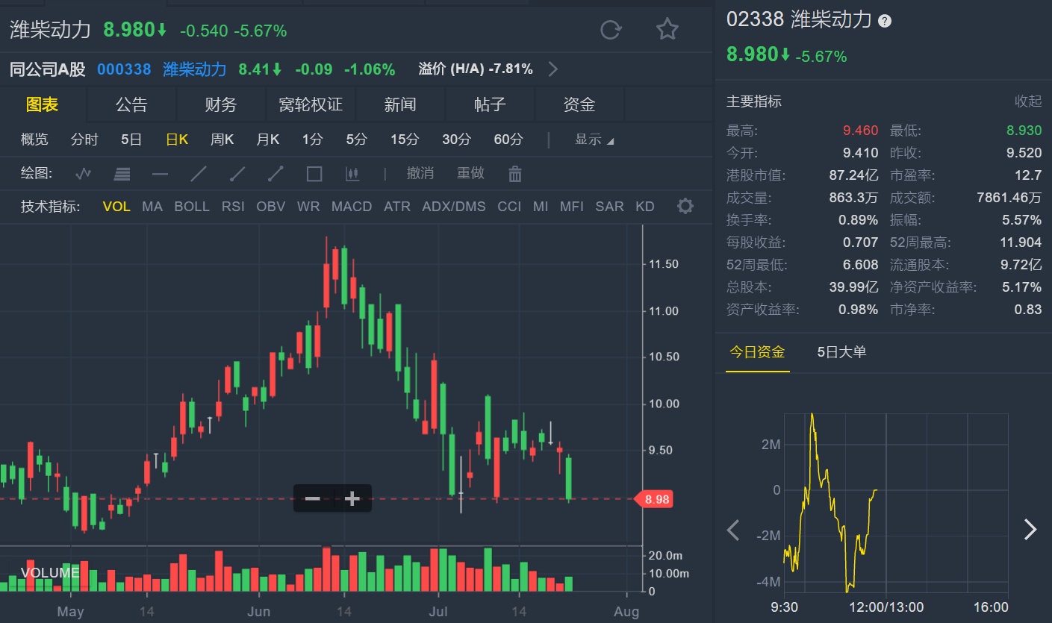Viewport: 1052px width, 623px height.
Task: Collapse main indicators with 收起
Action: 1027,101
